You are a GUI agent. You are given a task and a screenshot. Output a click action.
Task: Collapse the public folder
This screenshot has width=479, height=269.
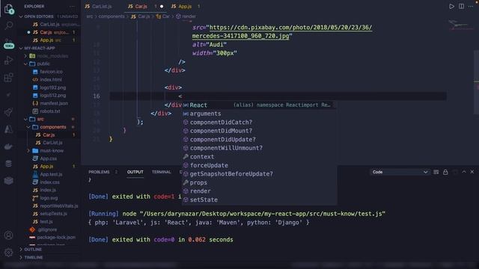click(49, 64)
